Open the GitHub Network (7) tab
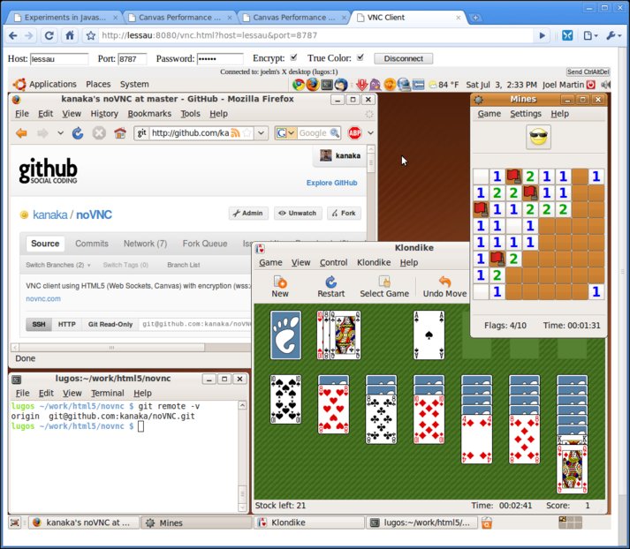Image resolution: width=630 pixels, height=549 pixels. [145, 244]
